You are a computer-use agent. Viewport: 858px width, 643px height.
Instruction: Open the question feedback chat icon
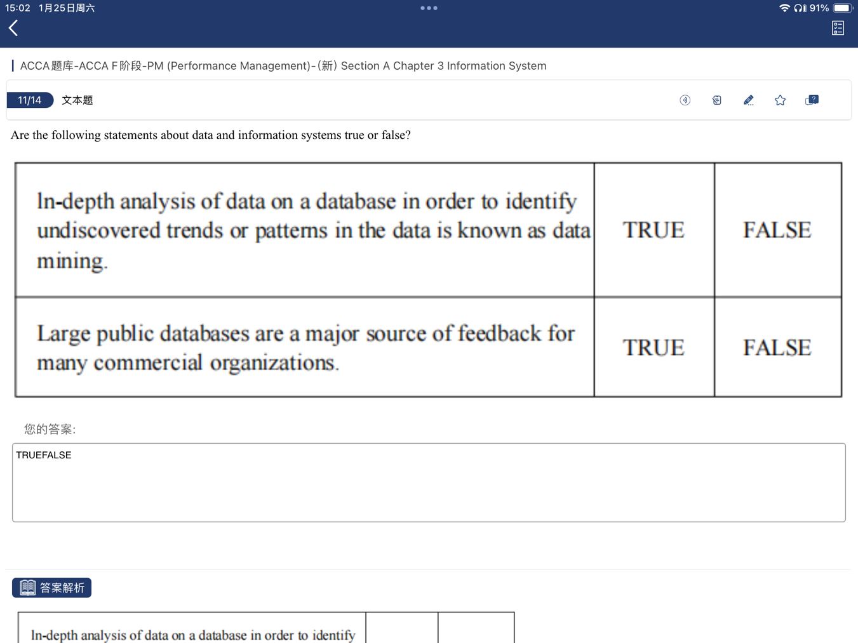812,100
